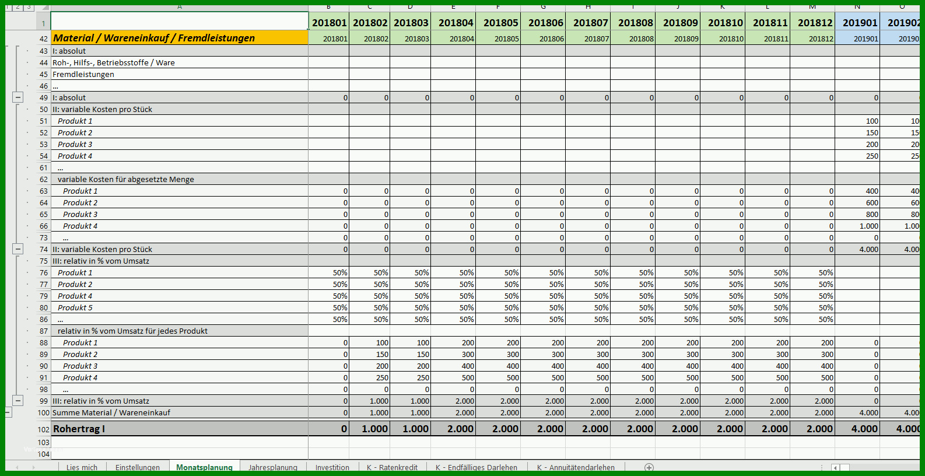Select the Material / Wareneinkauf / Fremdleistungen heading
This screenshot has height=476, width=925.
pyautogui.click(x=180, y=38)
